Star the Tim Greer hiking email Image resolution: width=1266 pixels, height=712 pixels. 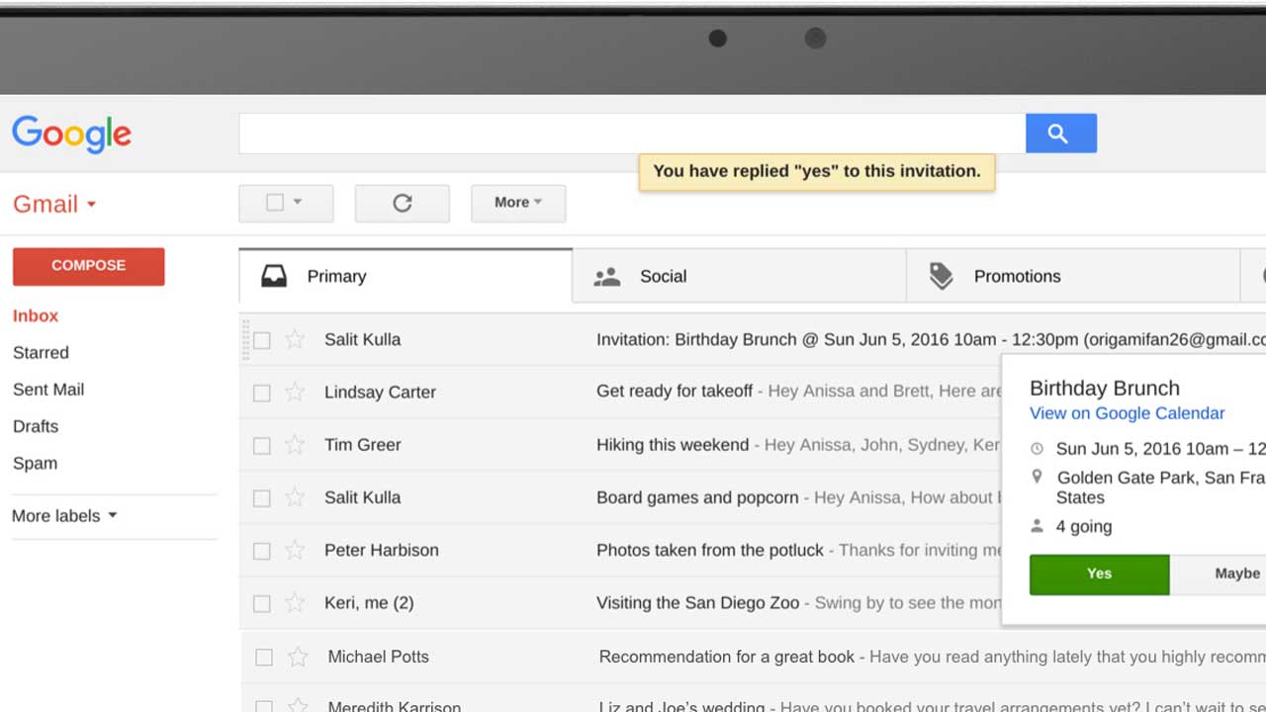tap(295, 445)
